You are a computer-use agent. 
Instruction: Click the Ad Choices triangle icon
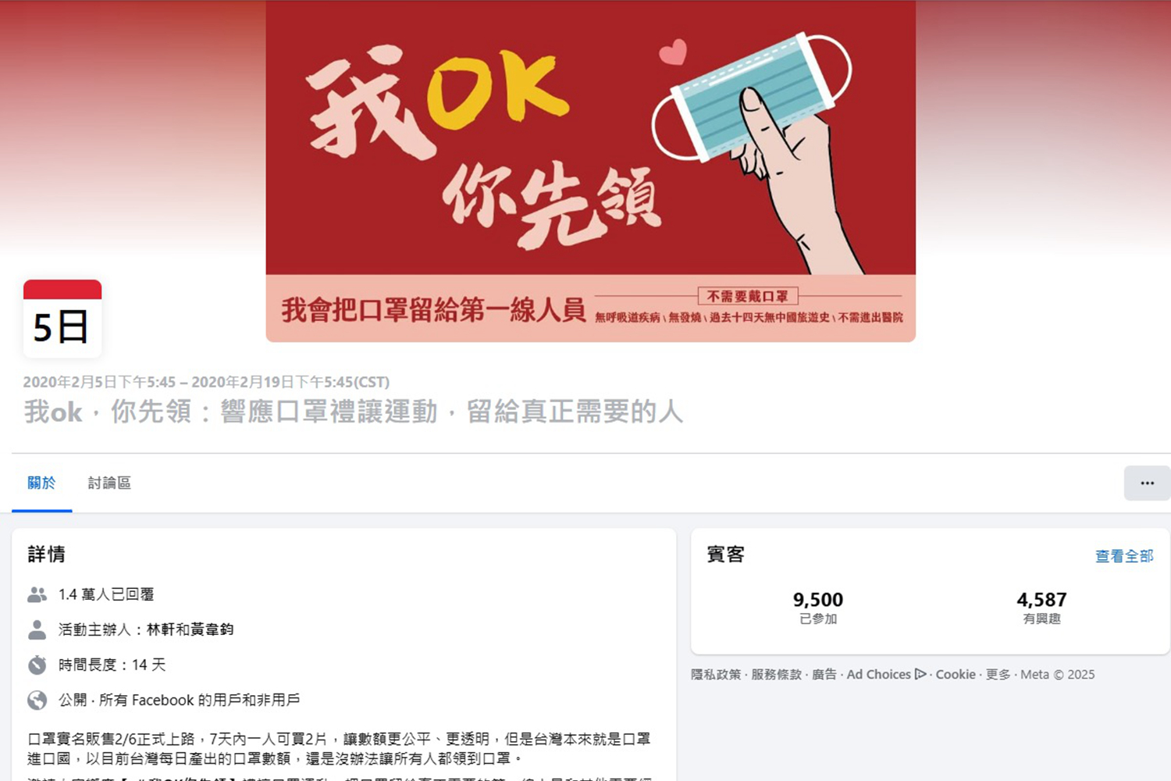click(x=920, y=674)
